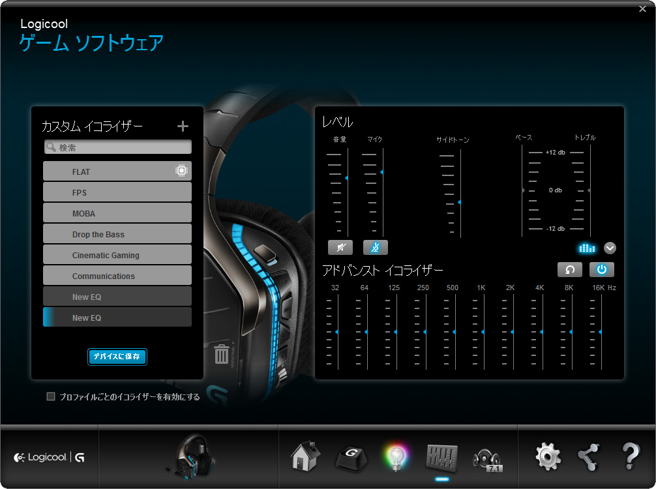Click the save to device button

(117, 357)
